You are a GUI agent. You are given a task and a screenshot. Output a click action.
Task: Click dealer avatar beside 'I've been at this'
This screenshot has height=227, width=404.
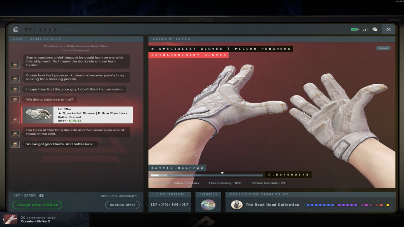pyautogui.click(x=15, y=134)
